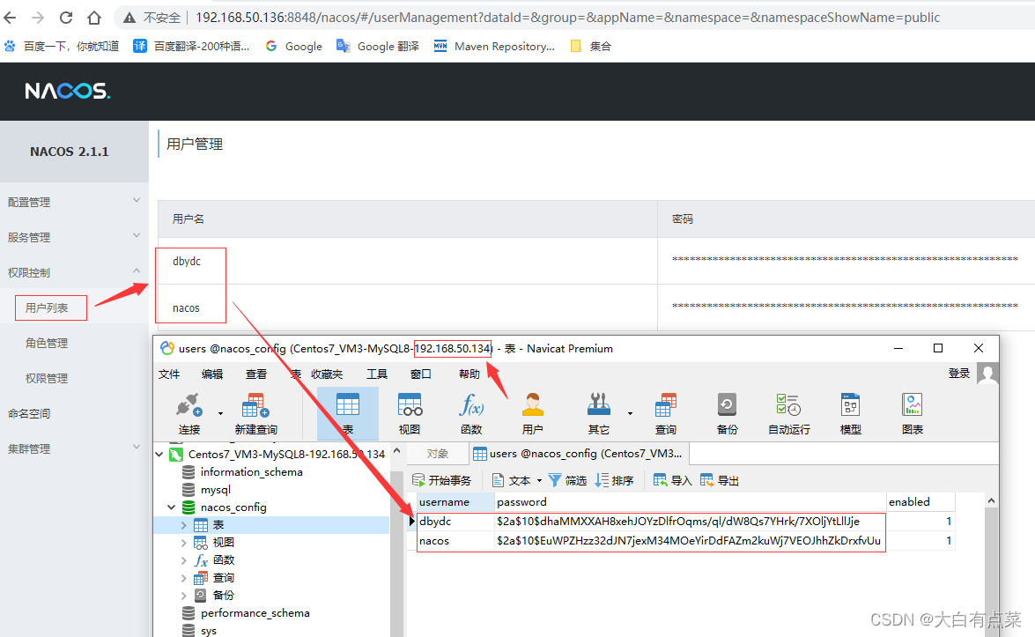Open 用户列表 in sidebar
This screenshot has height=637, width=1035.
47,307
